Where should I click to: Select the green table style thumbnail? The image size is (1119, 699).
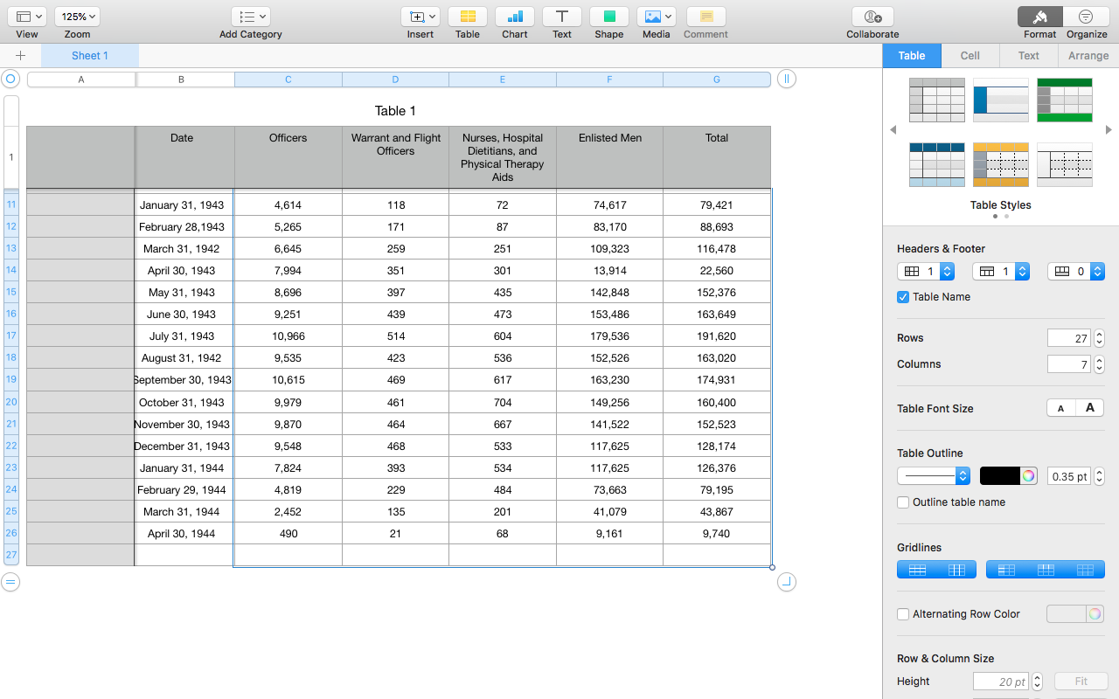1064,100
